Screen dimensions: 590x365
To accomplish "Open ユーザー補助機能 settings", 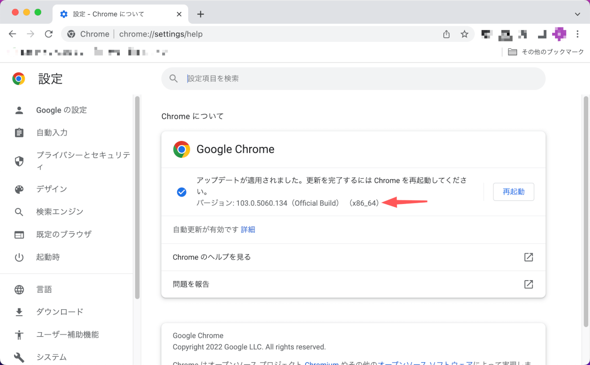I will point(67,334).
